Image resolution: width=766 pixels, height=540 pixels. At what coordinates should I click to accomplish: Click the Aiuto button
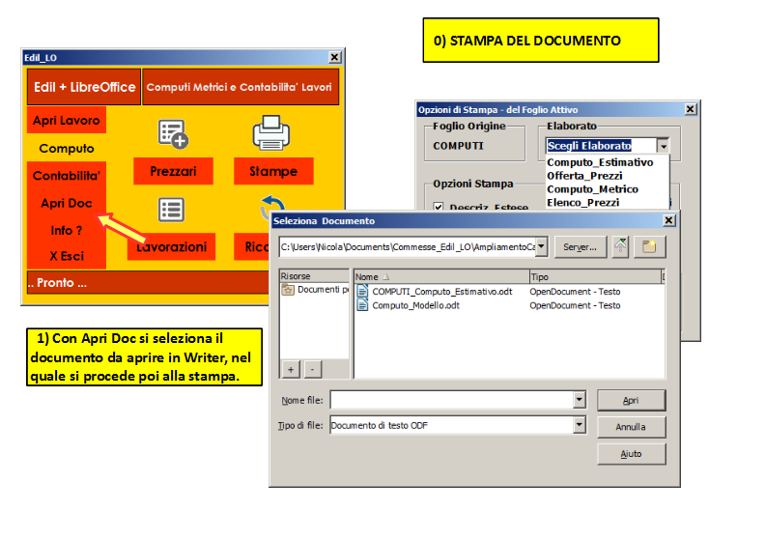(631, 453)
